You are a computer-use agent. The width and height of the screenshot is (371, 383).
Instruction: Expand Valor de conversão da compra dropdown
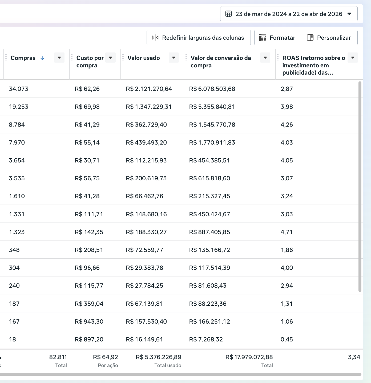(265, 58)
